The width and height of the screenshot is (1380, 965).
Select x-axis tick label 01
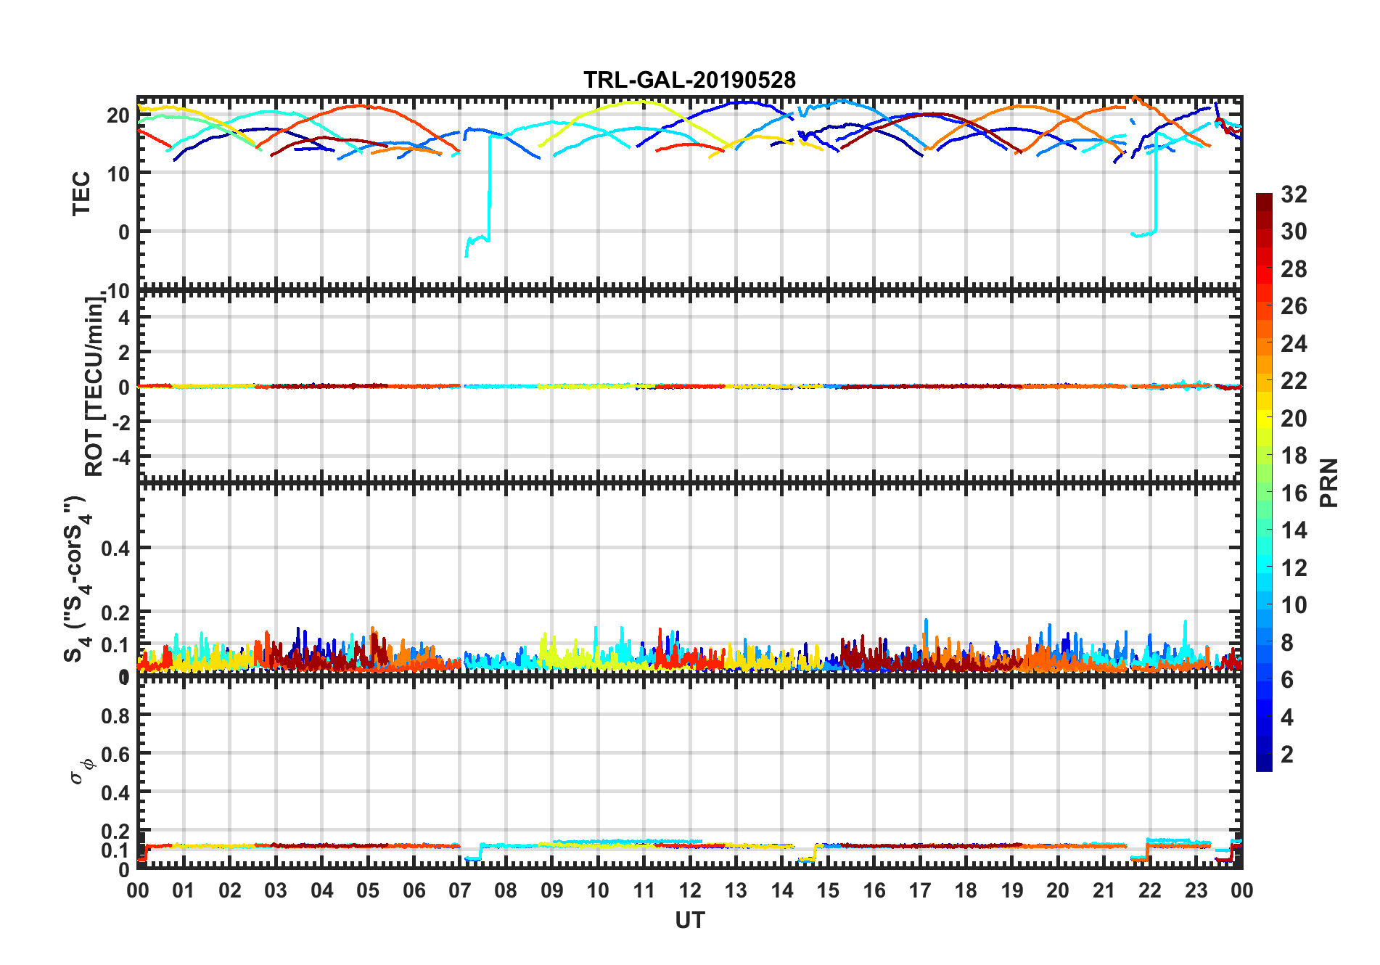(x=184, y=891)
